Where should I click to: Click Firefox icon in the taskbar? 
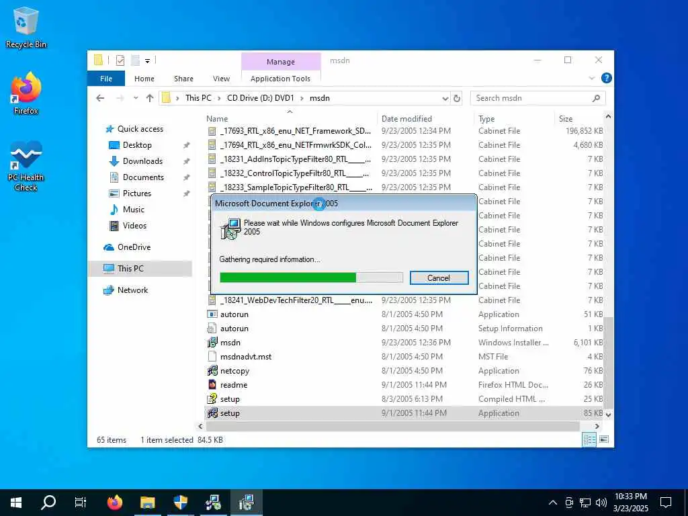115,503
